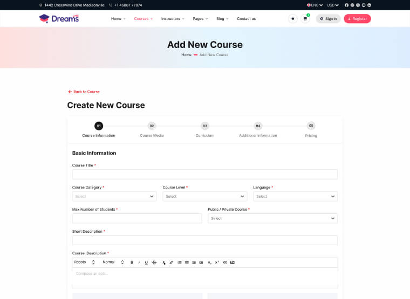
Task: Apply superscript formatting
Action: [217, 262]
